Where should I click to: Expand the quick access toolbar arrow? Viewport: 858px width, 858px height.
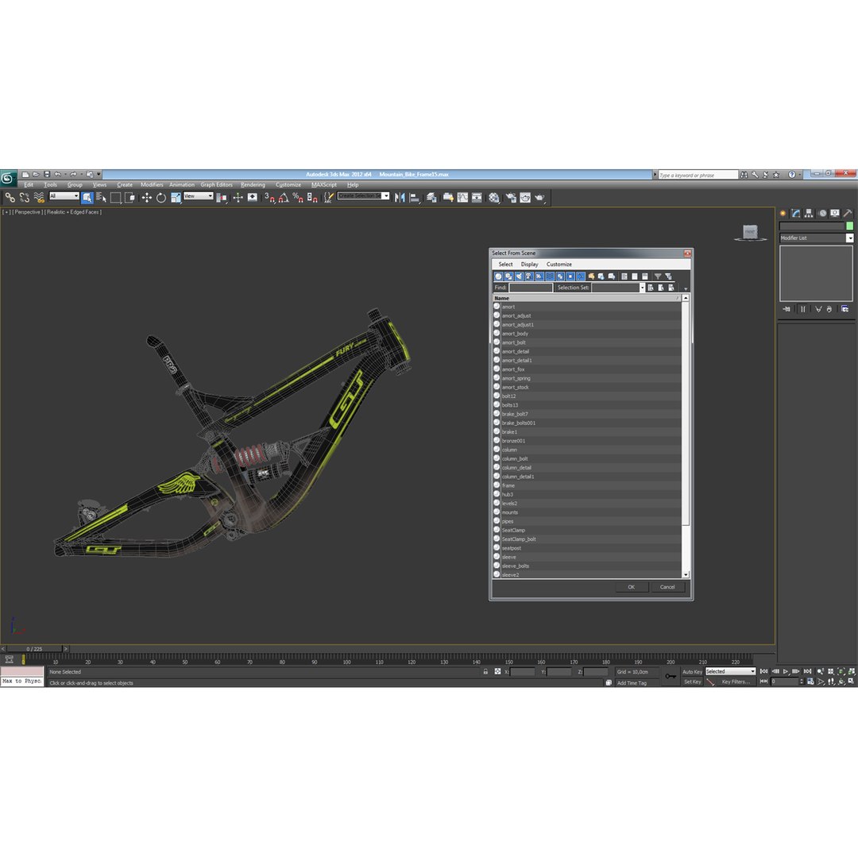[99, 174]
